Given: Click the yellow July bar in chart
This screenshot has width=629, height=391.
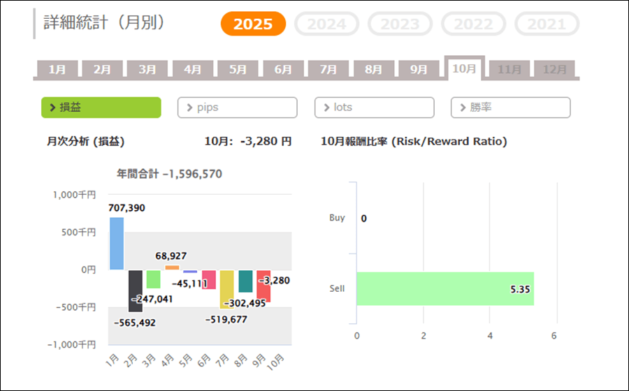Looking at the screenshot, I should tap(226, 289).
